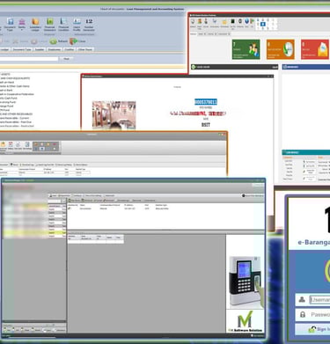Switch to the Supplier tab
330x344 pixels.
pyautogui.click(x=40, y=49)
